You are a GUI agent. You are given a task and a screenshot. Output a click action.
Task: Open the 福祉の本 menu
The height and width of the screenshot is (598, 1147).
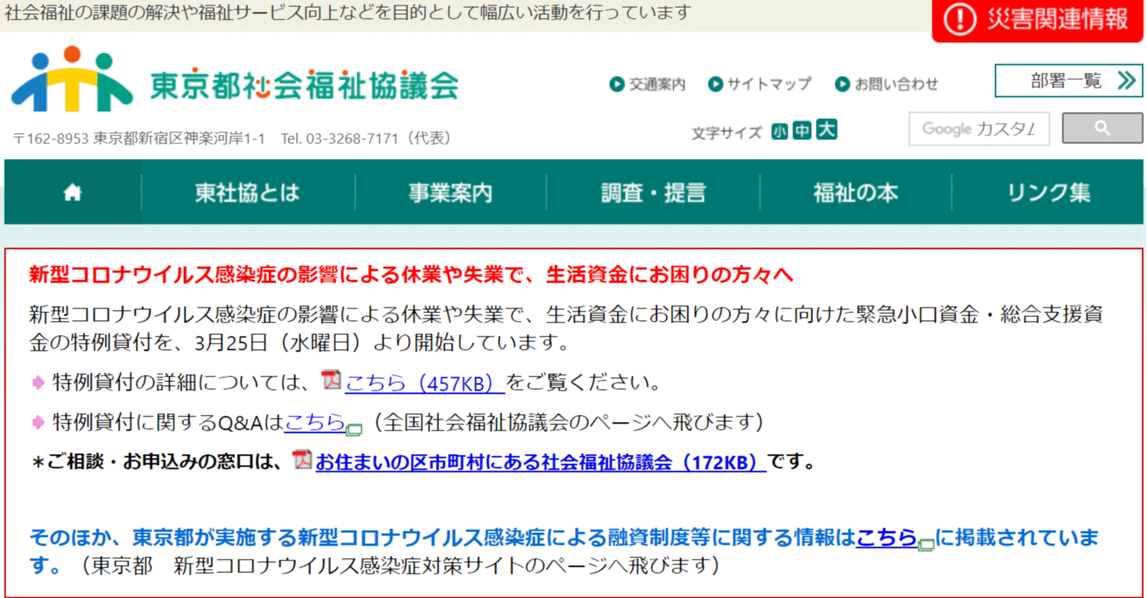point(855,193)
